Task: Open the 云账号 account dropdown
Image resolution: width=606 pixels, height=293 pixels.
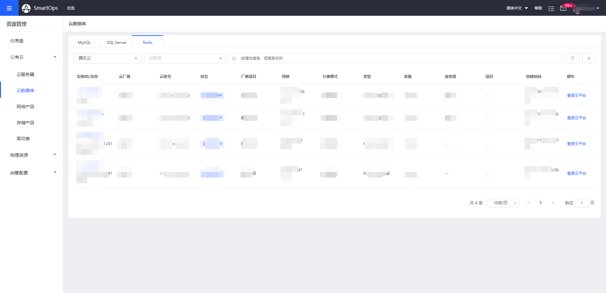Action: (x=185, y=58)
